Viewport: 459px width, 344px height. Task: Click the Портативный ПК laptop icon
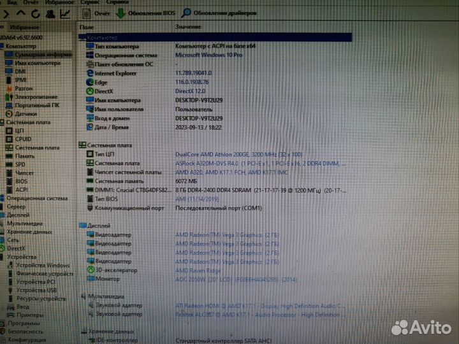(9, 105)
